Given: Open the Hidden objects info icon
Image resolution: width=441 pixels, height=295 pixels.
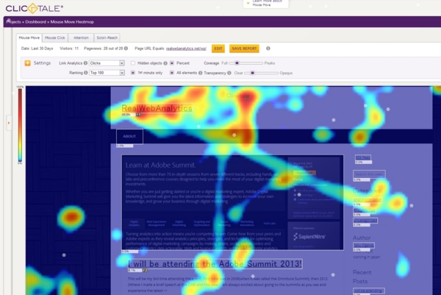Looking at the screenshot, I should click(x=165, y=63).
